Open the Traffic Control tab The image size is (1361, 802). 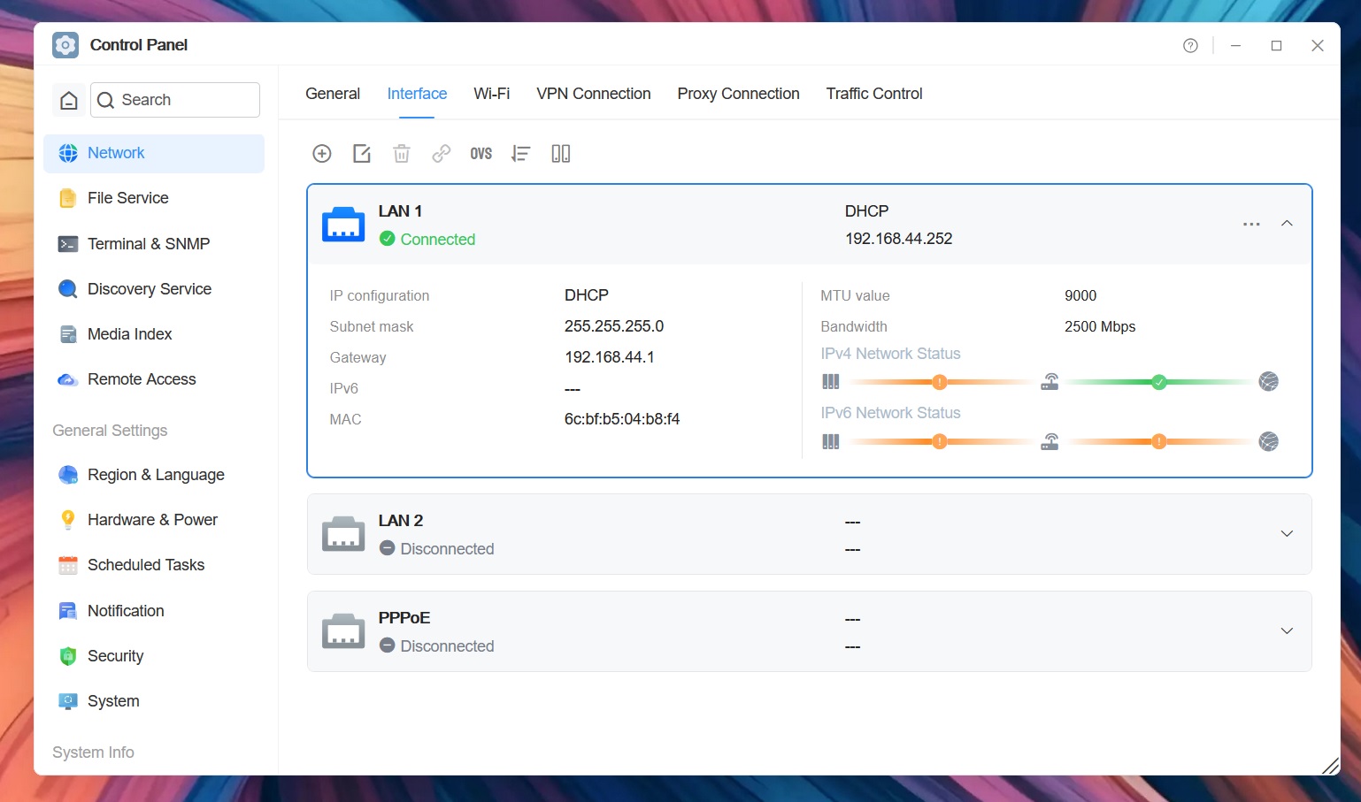pos(874,94)
